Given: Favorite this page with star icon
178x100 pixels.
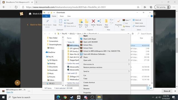Looking at the screenshot, I should coord(138,7).
